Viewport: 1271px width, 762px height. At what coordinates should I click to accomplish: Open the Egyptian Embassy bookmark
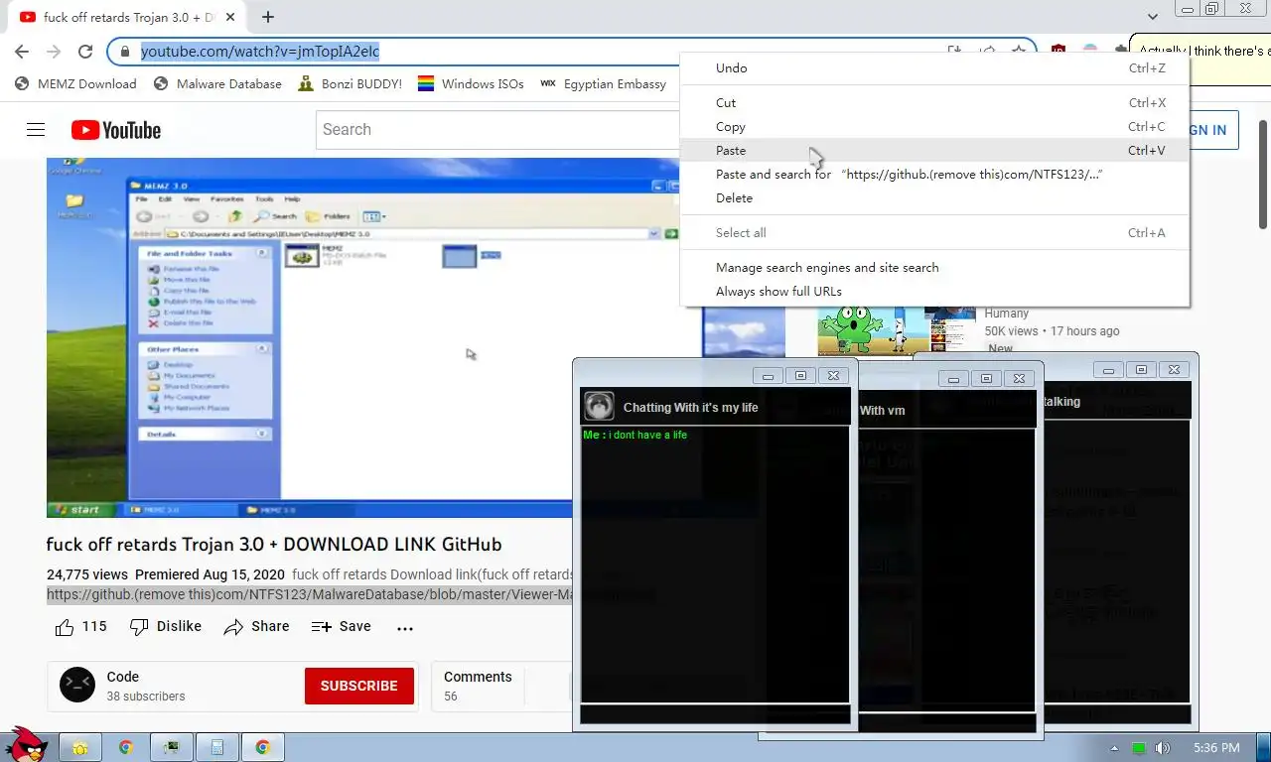pos(604,84)
